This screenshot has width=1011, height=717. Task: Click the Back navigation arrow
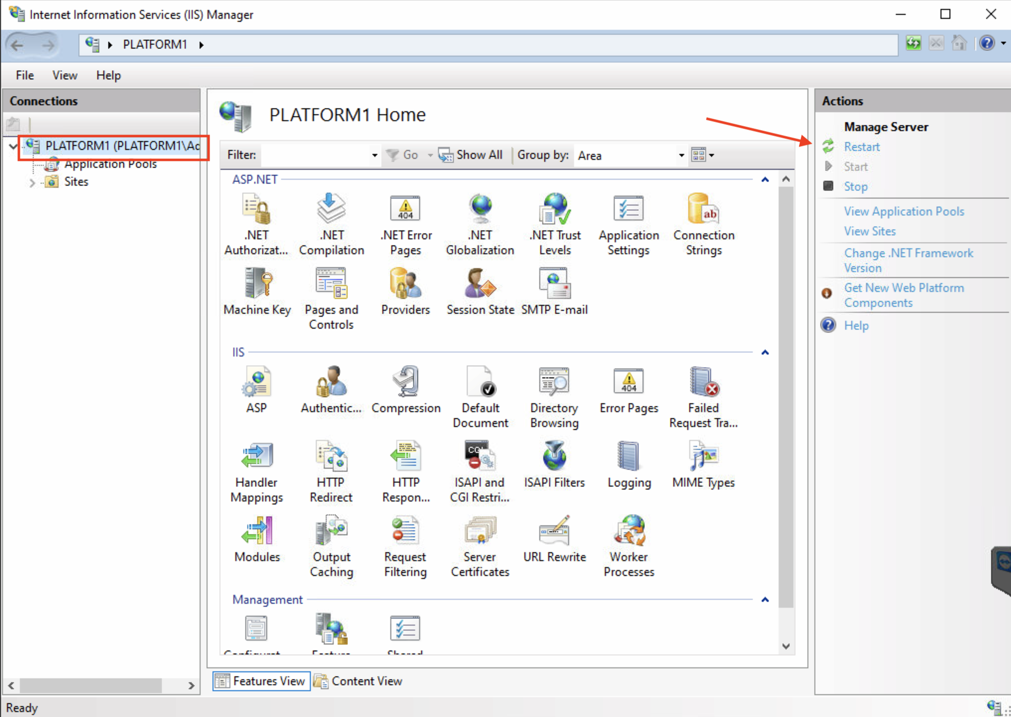tap(18, 45)
